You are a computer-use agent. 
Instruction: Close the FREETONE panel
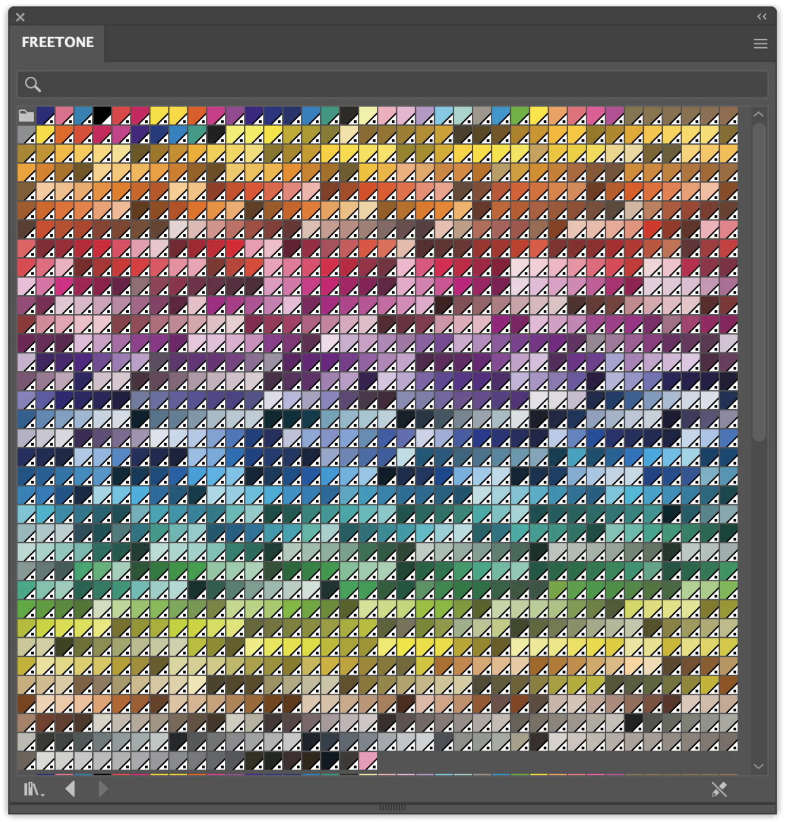pyautogui.click(x=21, y=17)
